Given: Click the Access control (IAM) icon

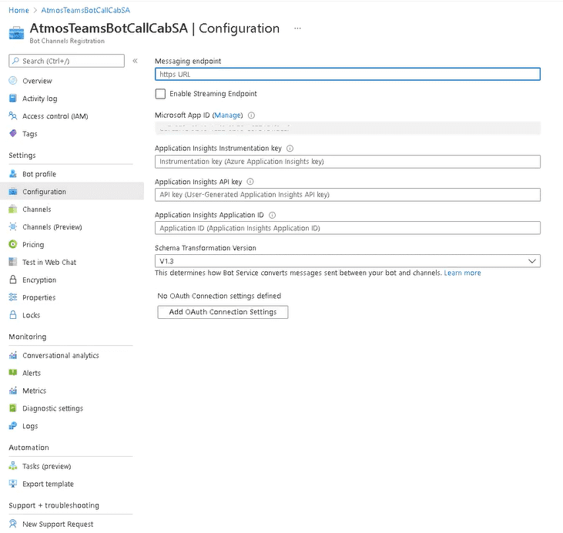Looking at the screenshot, I should coord(13,116).
